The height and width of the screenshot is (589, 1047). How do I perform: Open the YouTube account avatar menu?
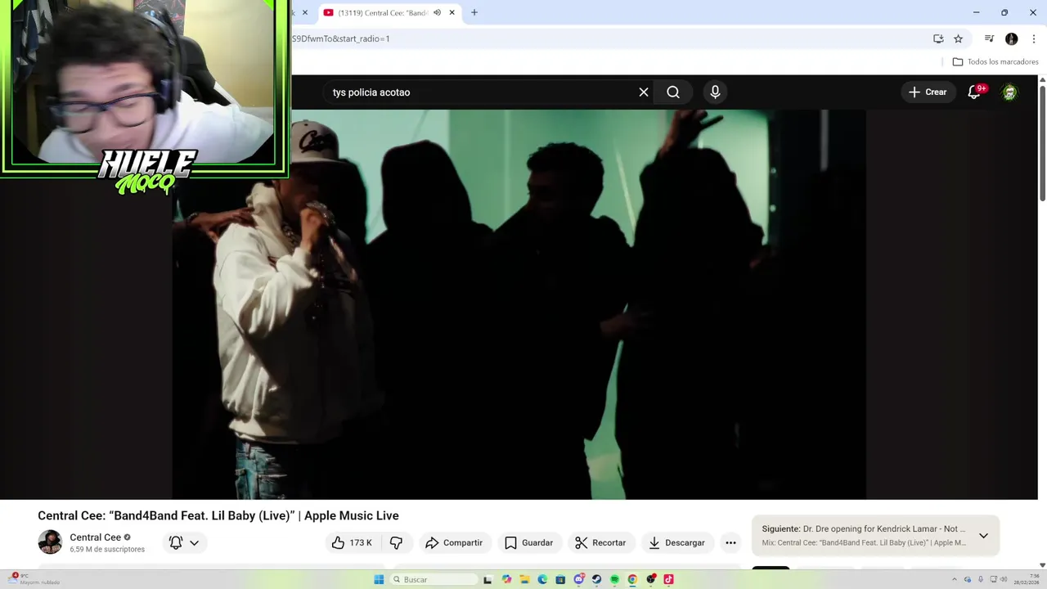click(1009, 92)
